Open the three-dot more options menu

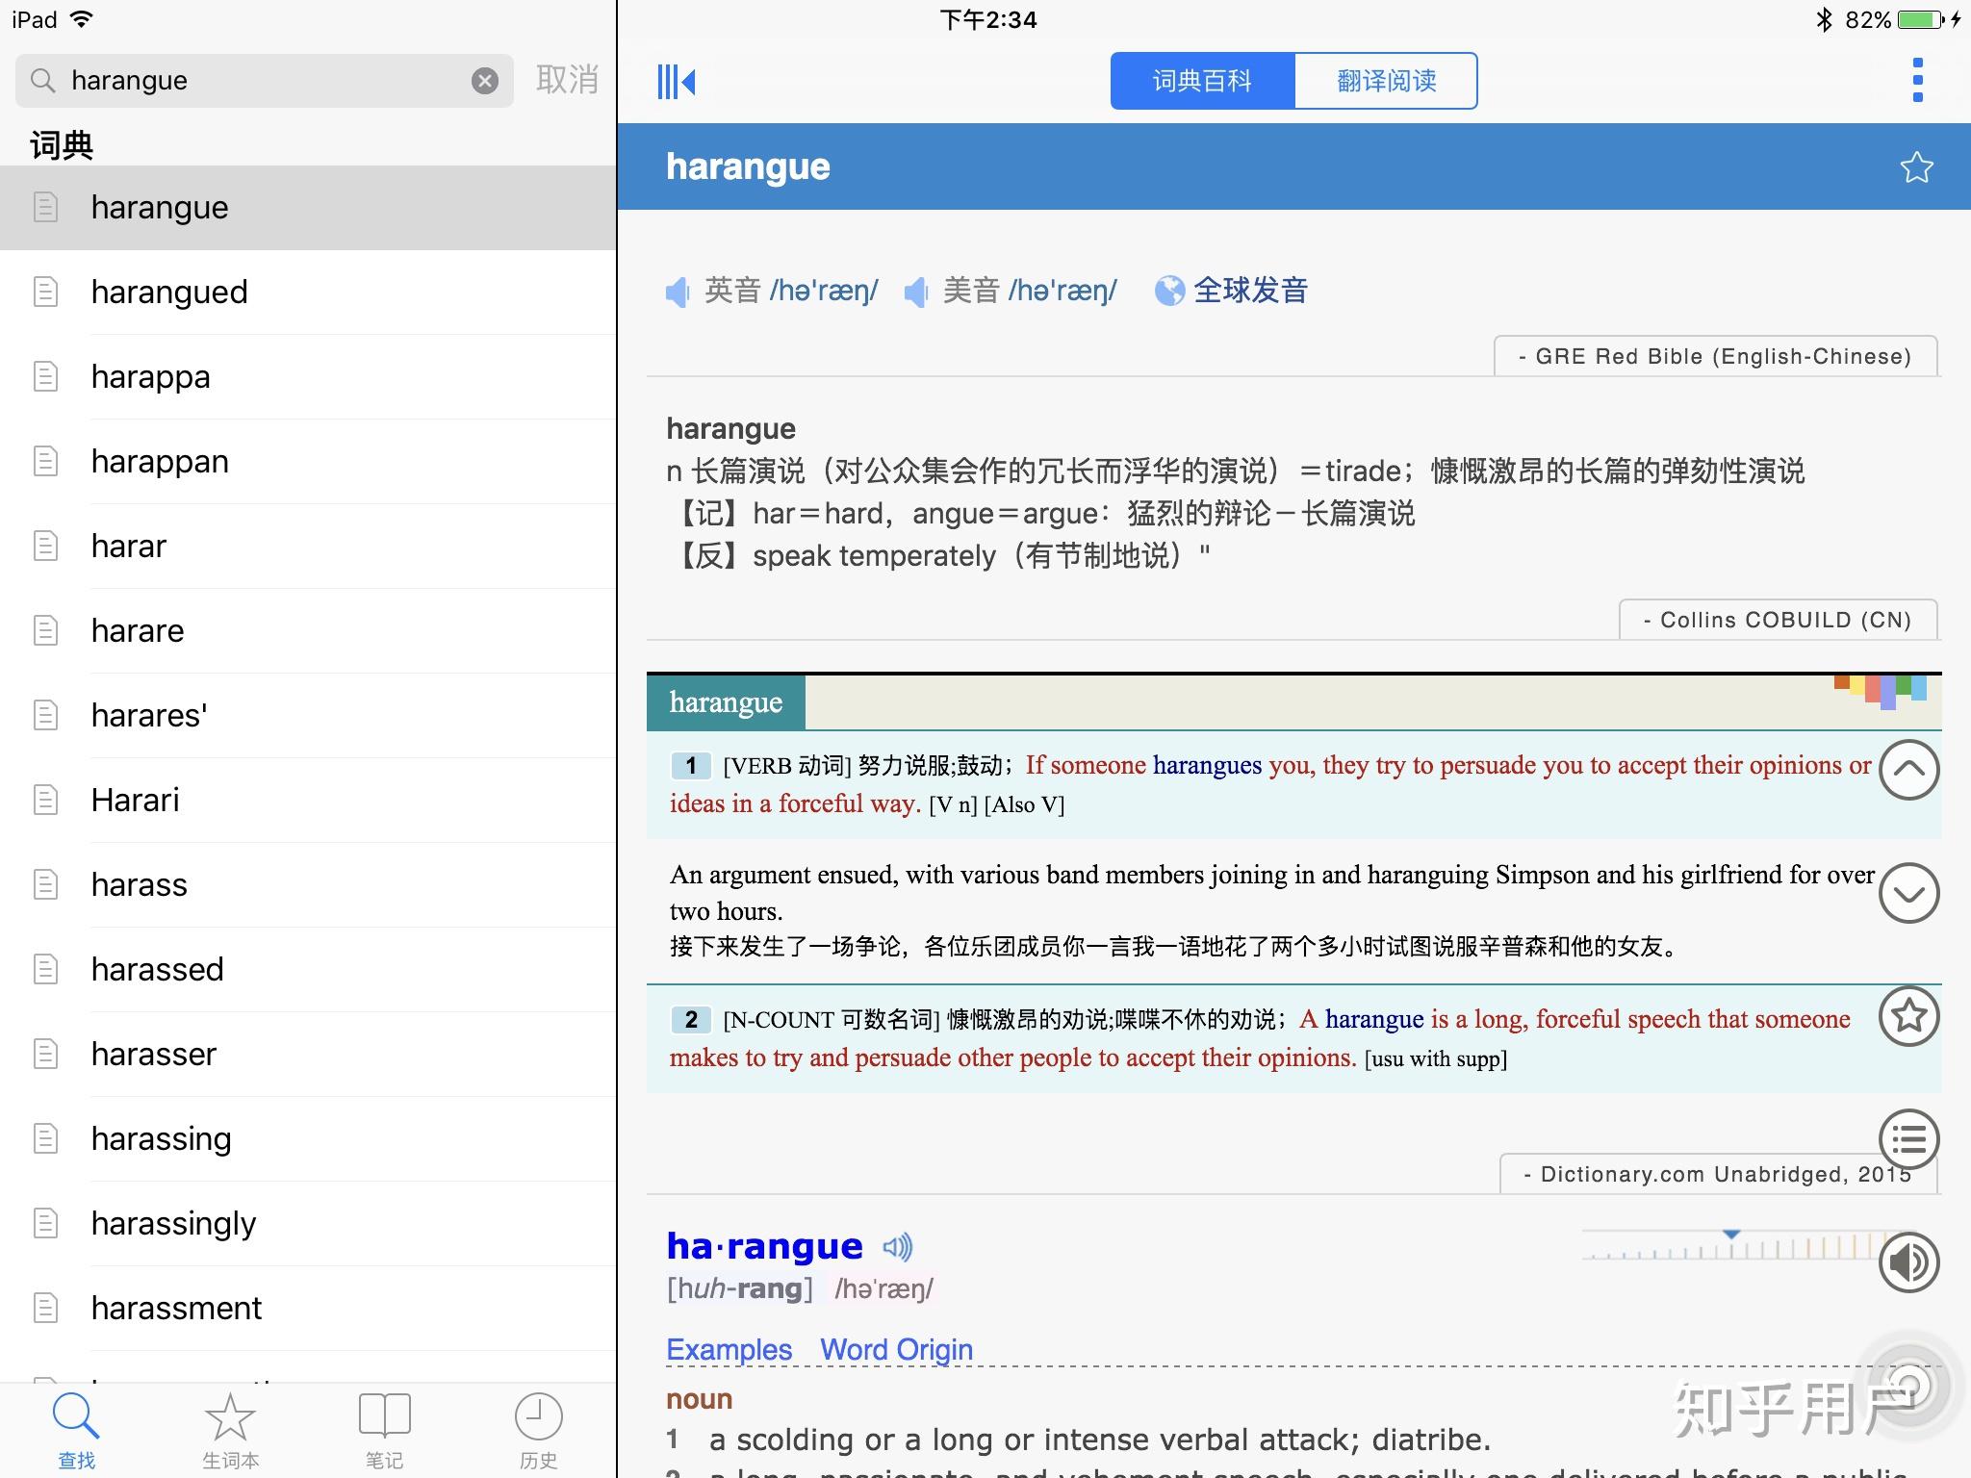coord(1917,80)
